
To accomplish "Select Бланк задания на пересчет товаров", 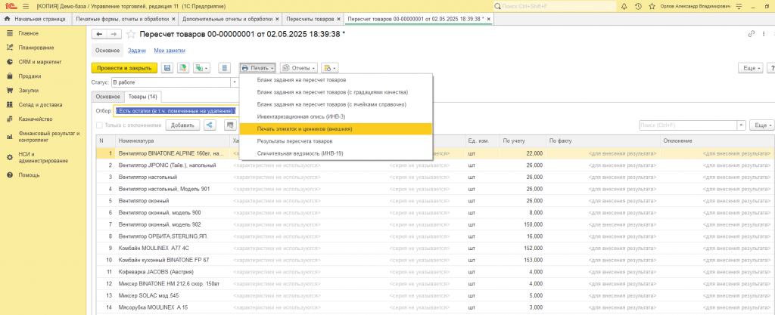I will (301, 80).
